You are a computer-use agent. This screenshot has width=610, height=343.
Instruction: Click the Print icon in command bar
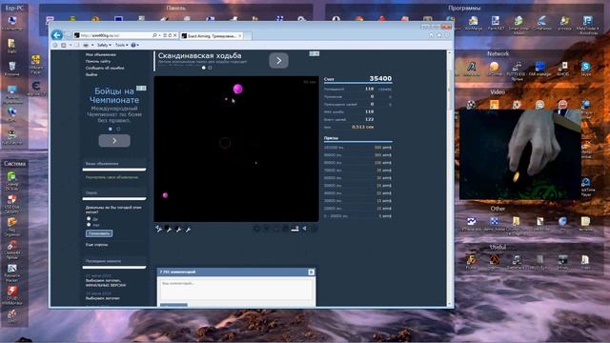[x=86, y=45]
